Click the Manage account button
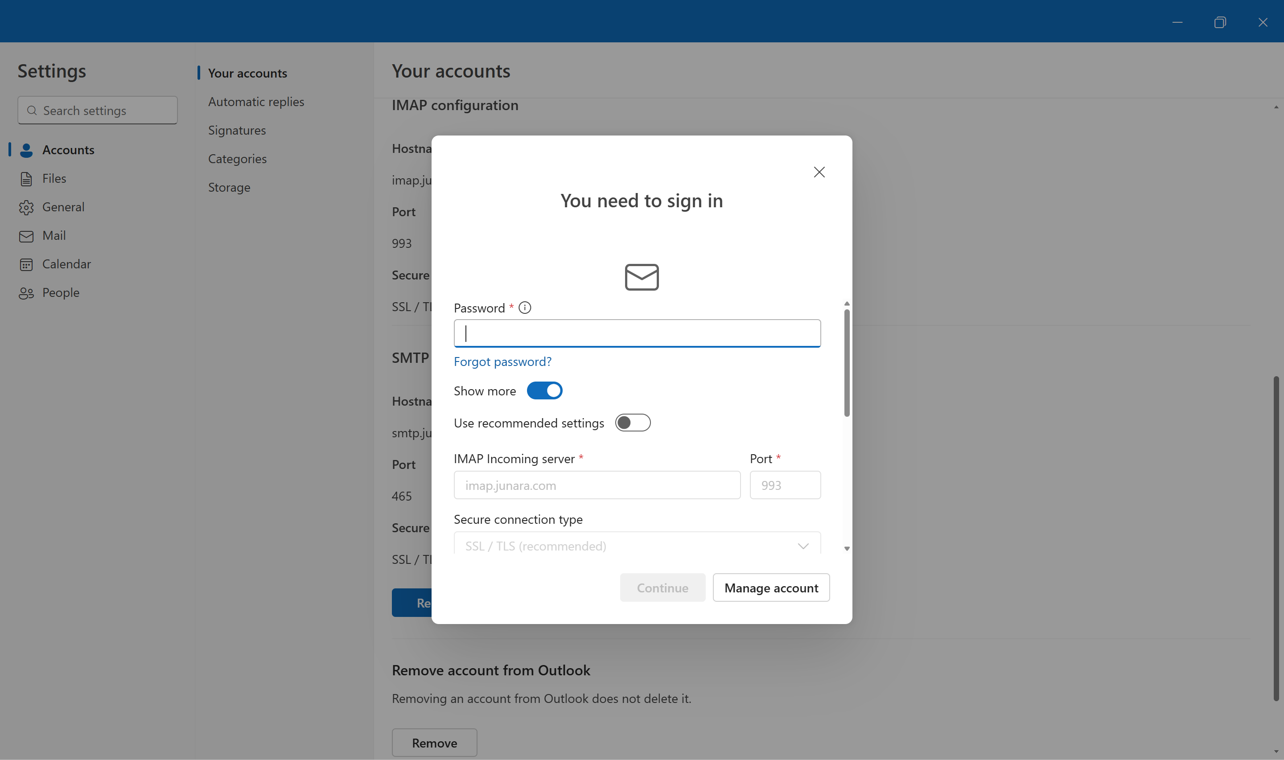The image size is (1284, 760). tap(771, 588)
